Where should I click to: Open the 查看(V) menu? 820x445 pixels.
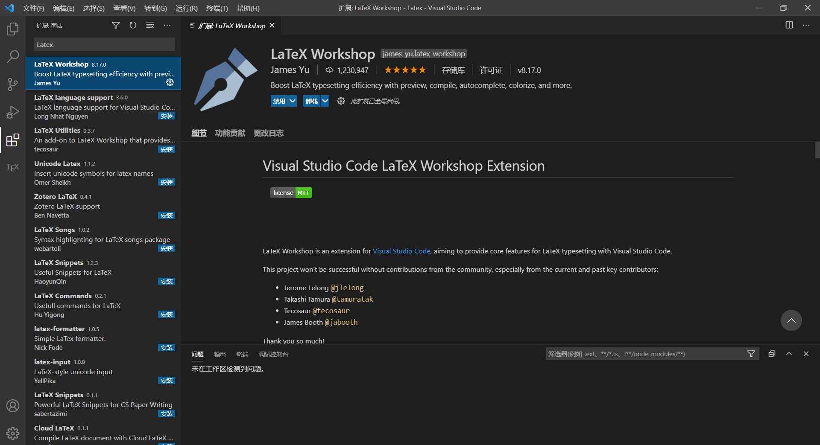click(124, 8)
